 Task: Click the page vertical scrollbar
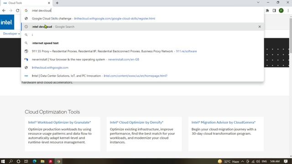(x=291, y=36)
